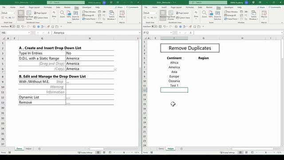Click the Zoom magnifier in left window
The width and height of the screenshot is (284, 160).
click(x=62, y=14)
